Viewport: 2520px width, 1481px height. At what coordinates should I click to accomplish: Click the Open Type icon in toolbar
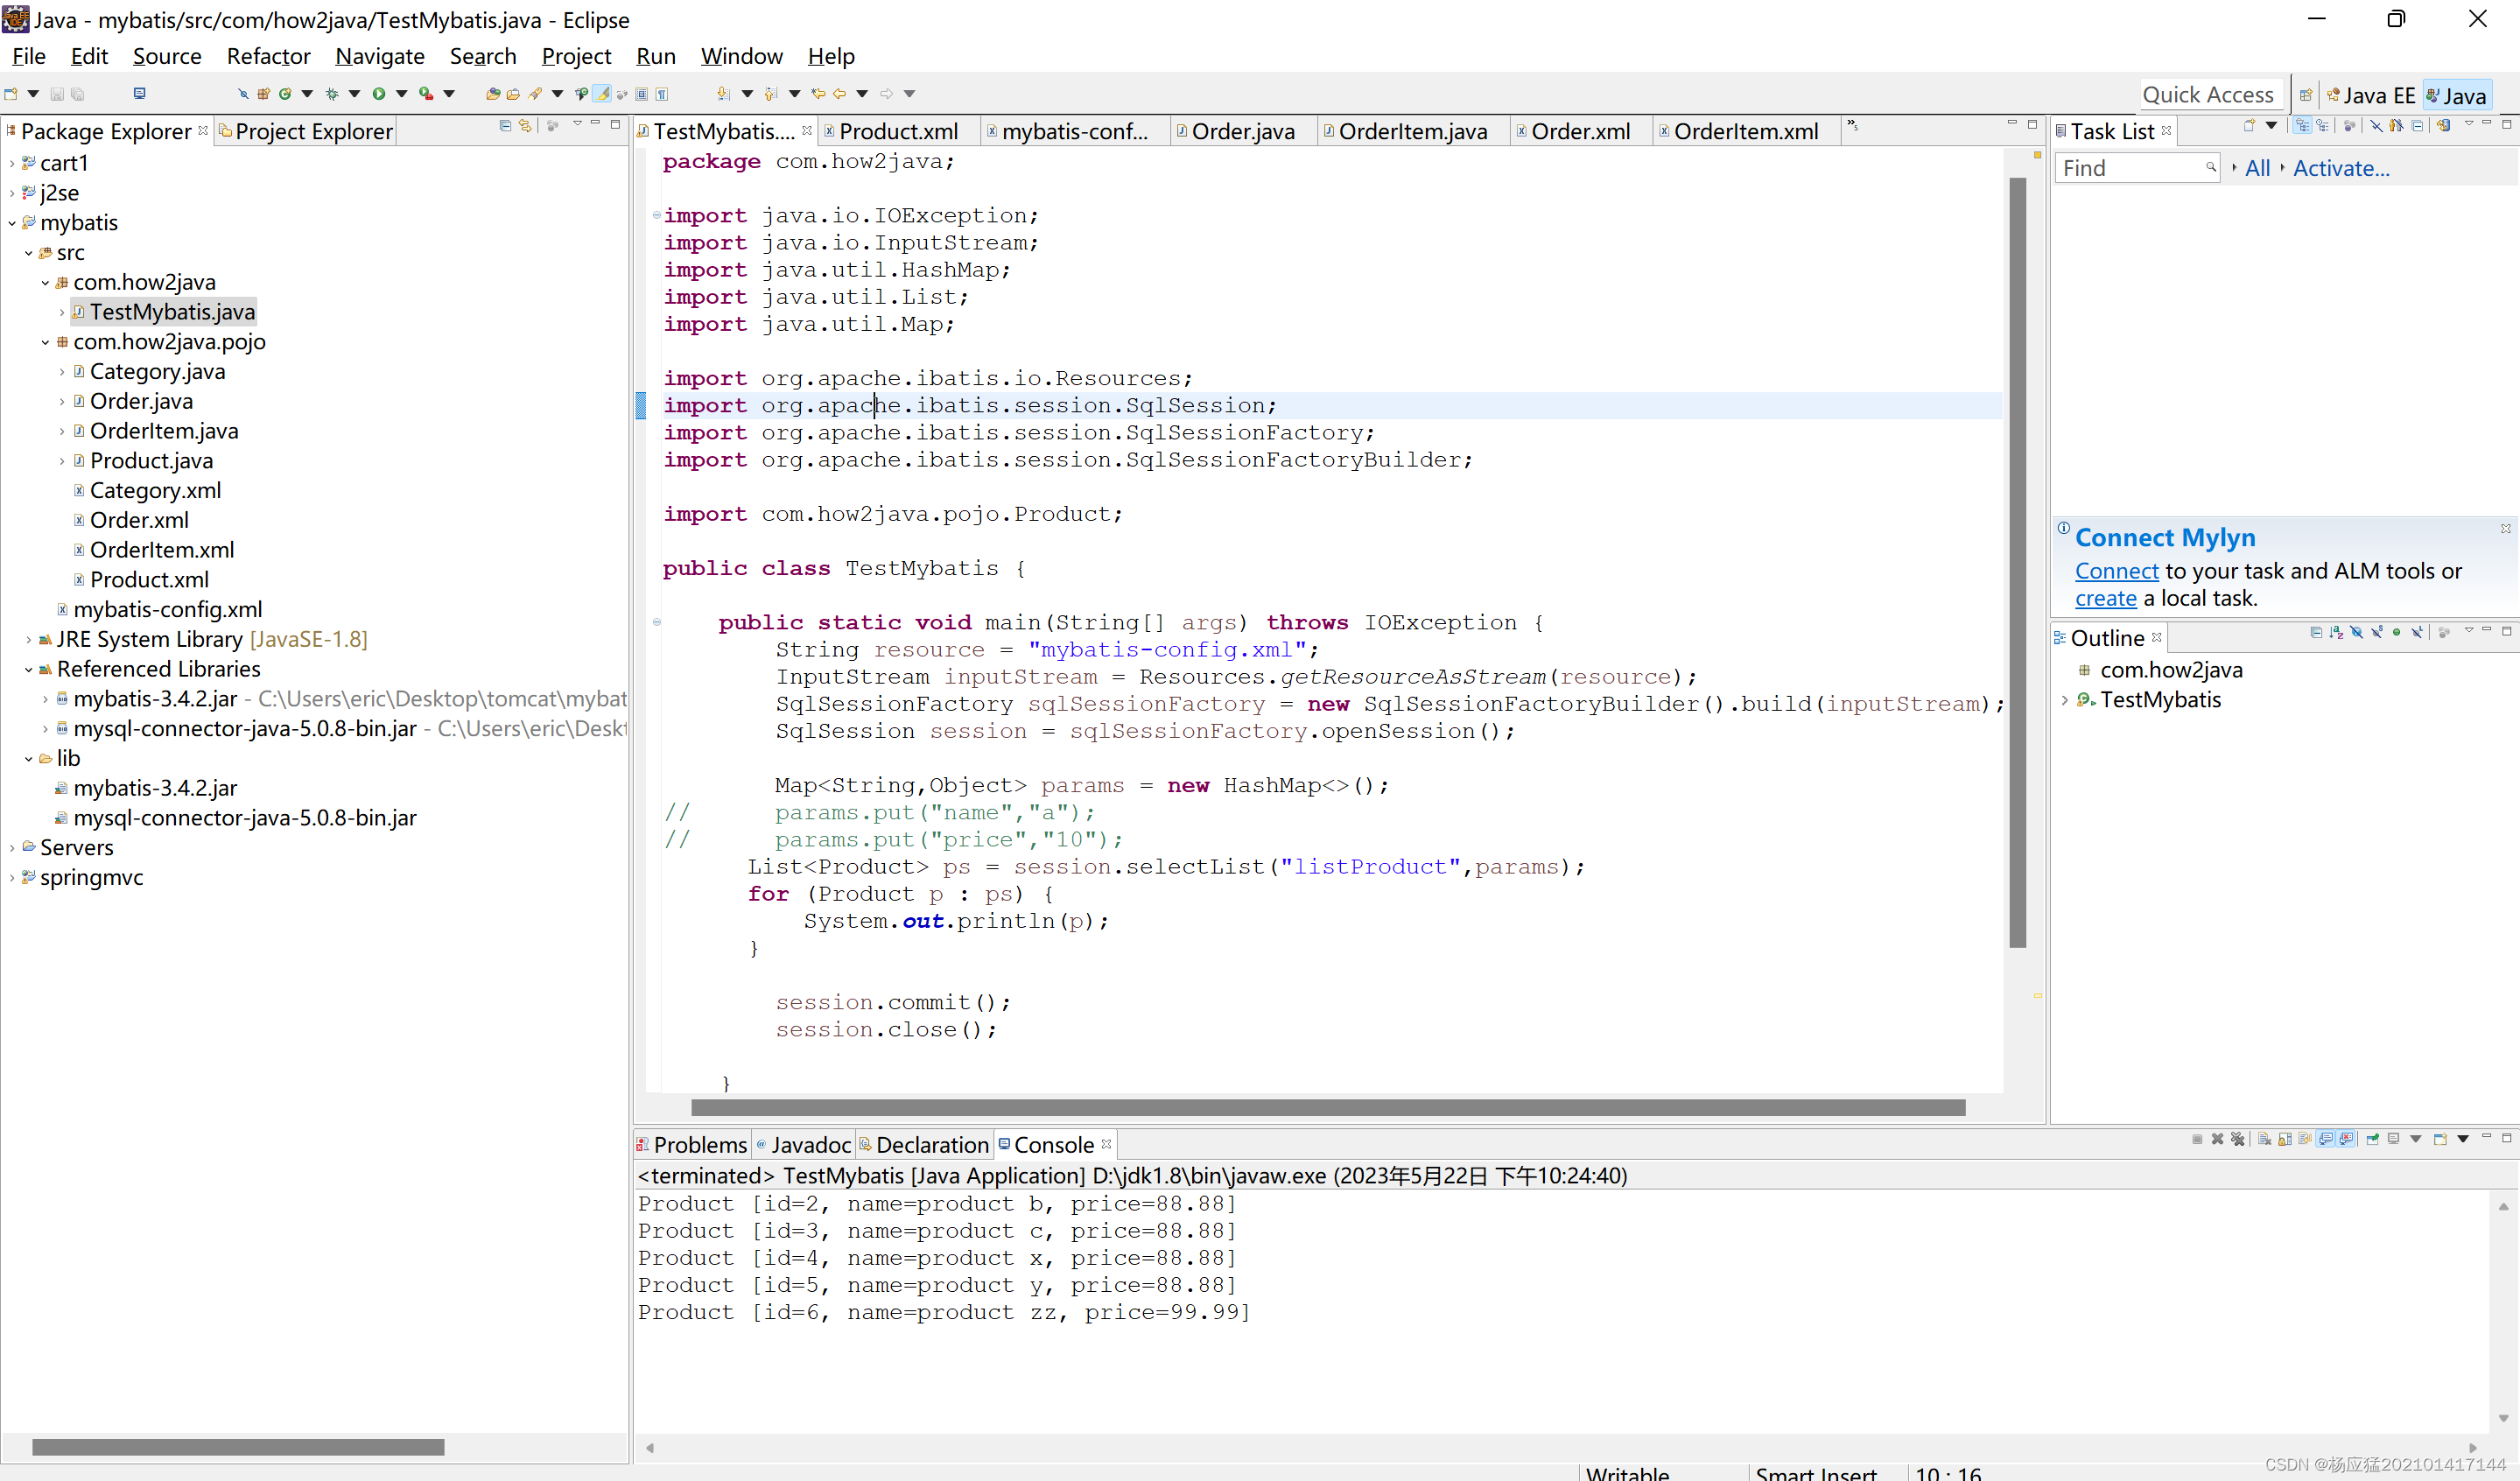[493, 94]
